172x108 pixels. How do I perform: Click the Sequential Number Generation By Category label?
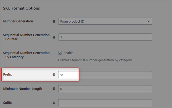[26, 55]
